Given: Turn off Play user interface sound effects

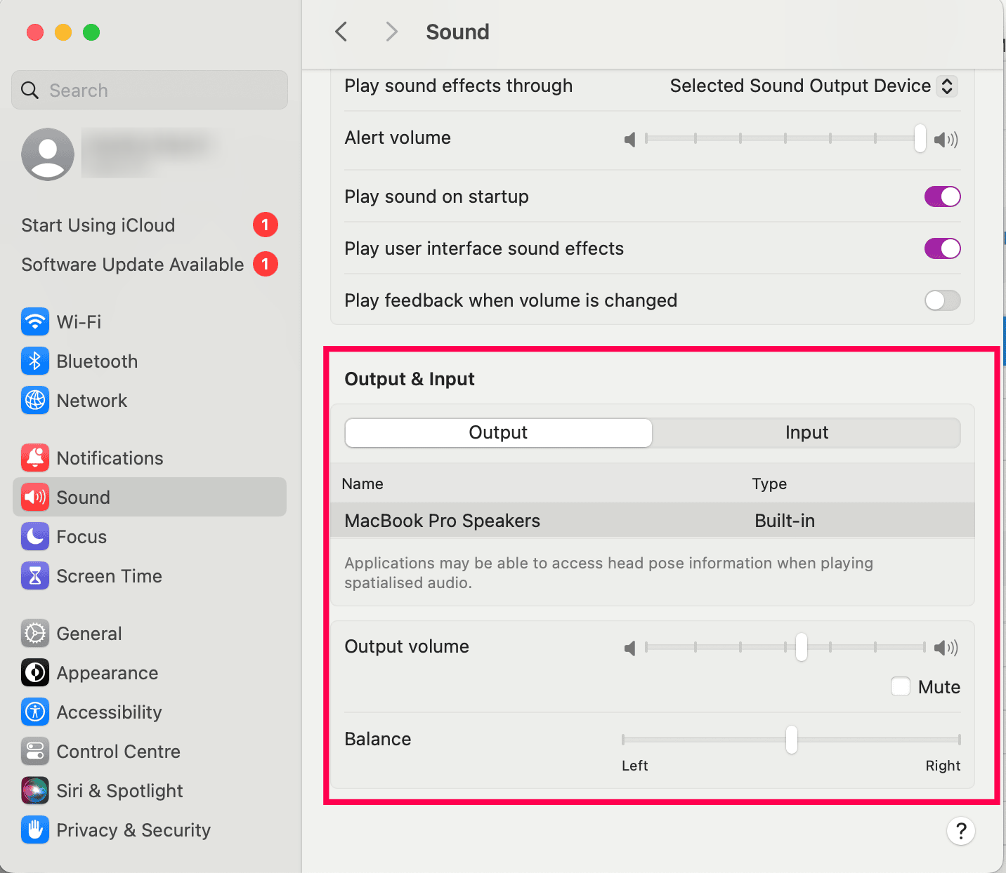Looking at the screenshot, I should [x=942, y=248].
